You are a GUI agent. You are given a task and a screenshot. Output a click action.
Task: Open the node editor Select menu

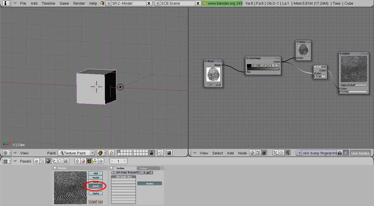(x=218, y=153)
